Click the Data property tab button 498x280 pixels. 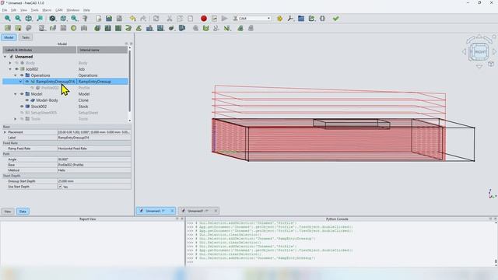pyautogui.click(x=23, y=212)
